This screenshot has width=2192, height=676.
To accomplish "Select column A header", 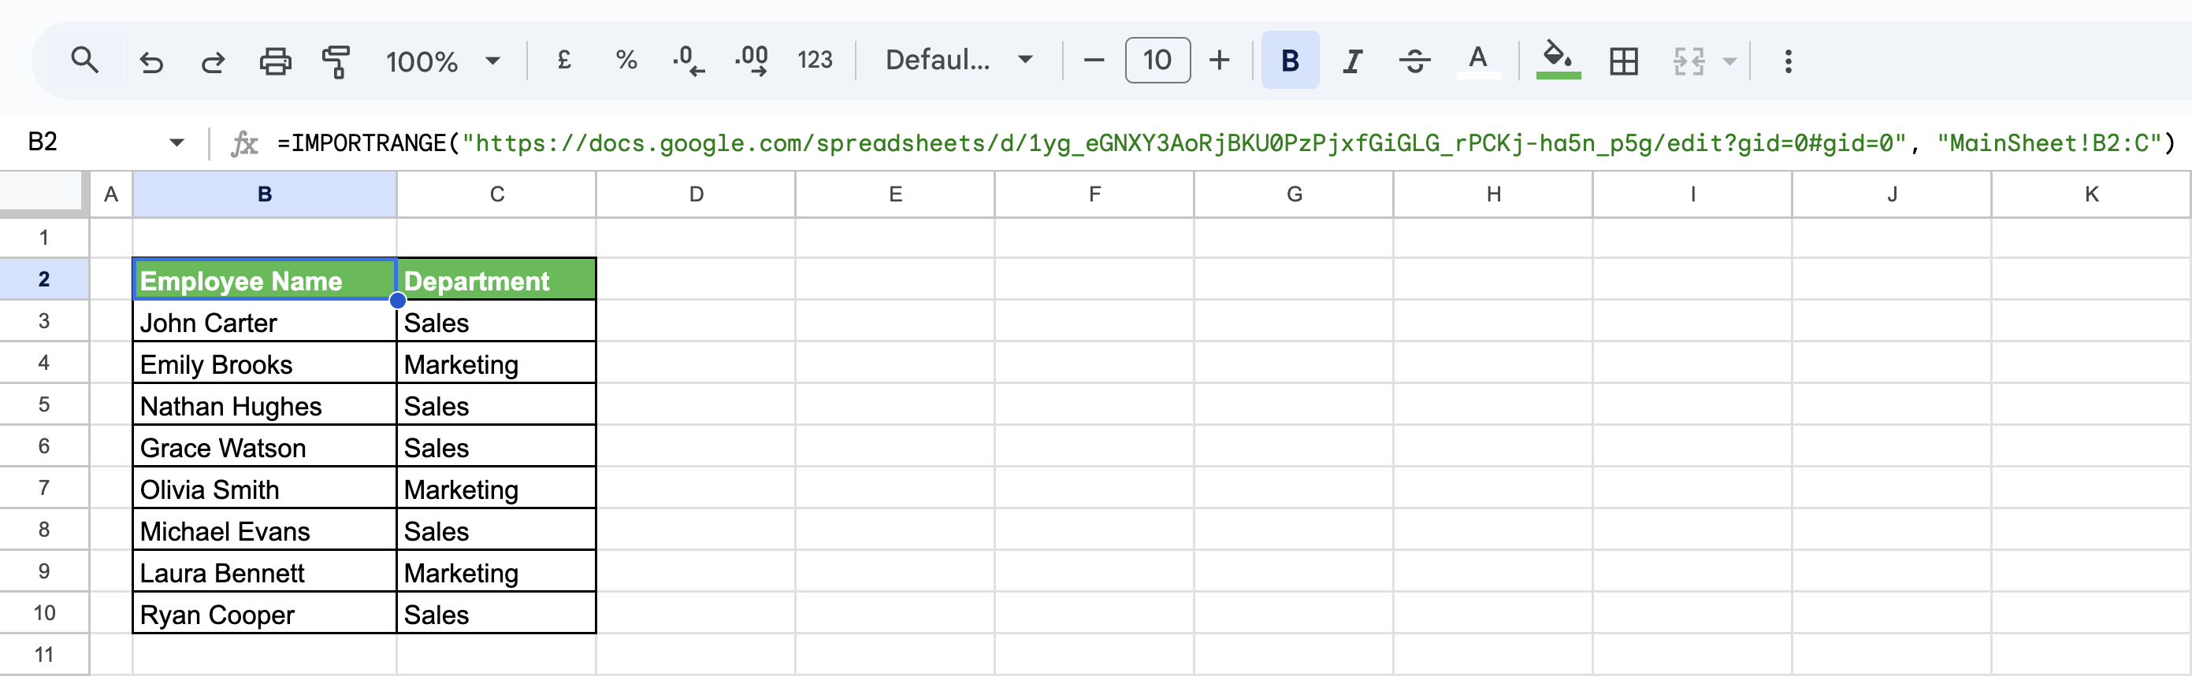I will [110, 194].
